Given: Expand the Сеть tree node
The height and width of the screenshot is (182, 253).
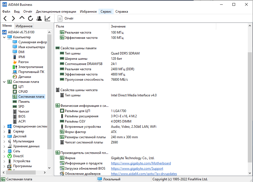Looking at the screenshot, I should pyautogui.click(x=4, y=151).
